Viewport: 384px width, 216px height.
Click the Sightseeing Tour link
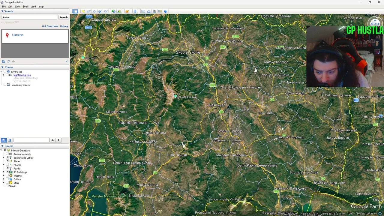[22, 75]
